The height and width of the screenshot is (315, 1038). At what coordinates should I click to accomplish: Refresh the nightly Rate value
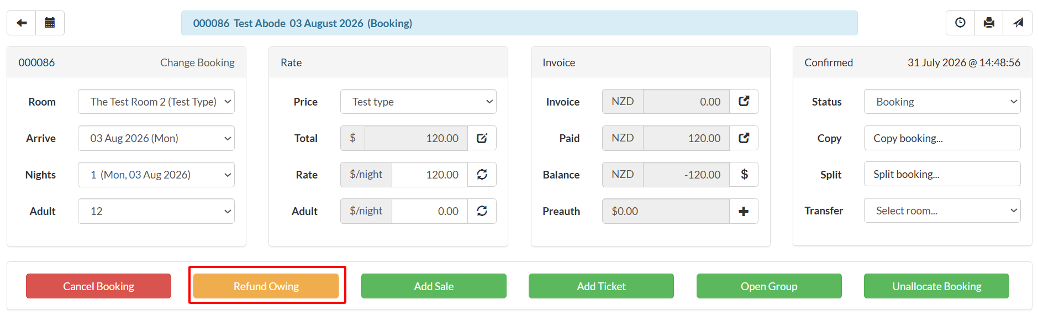click(x=482, y=175)
